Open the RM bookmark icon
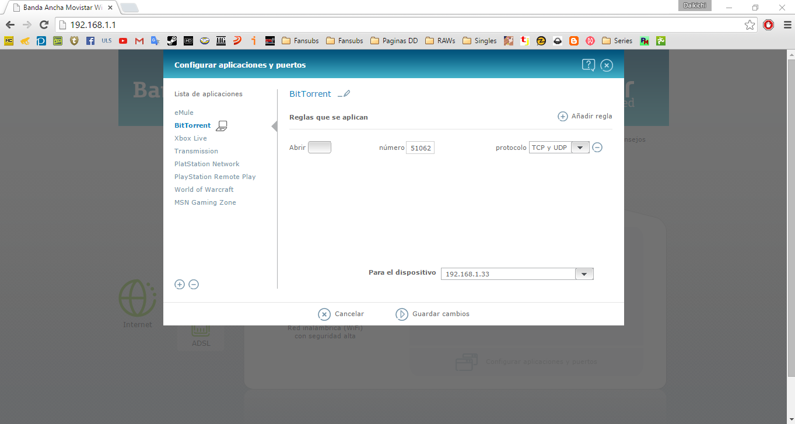The image size is (795, 424). [645, 41]
